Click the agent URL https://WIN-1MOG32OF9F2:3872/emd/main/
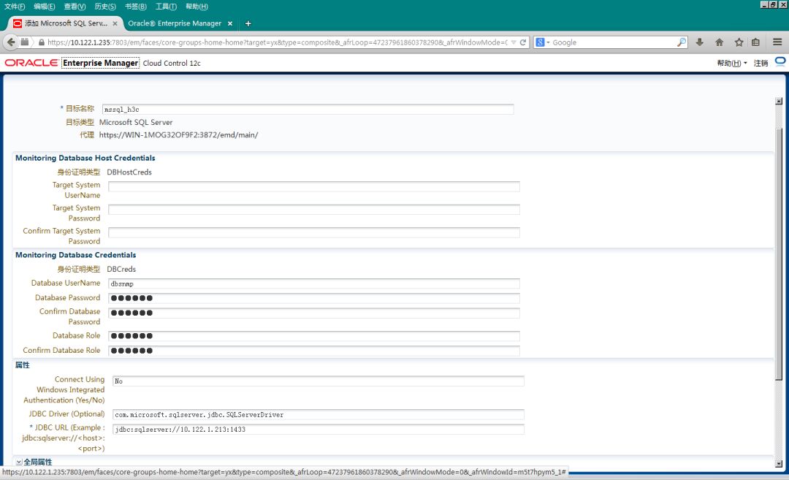789x480 pixels. pos(179,135)
